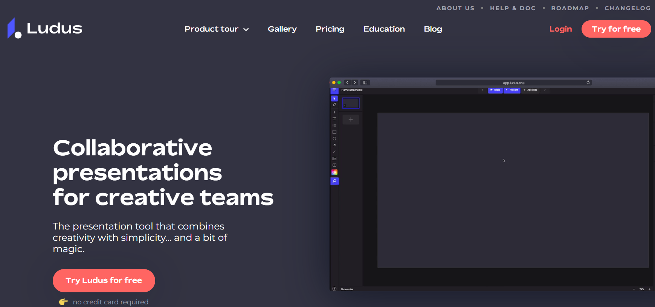Screen dimensions: 655x307
Task: Open the Blog page
Action: (x=433, y=29)
